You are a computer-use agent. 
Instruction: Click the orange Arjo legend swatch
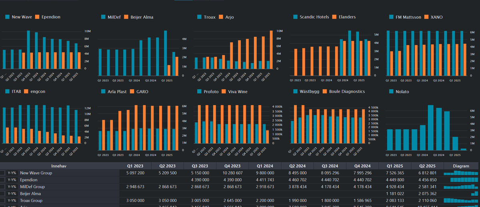pos(220,17)
